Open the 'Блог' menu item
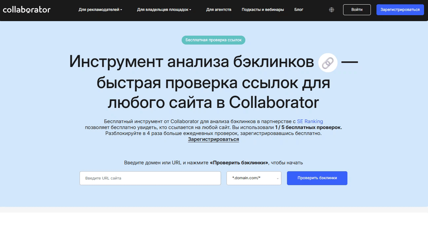Viewport: 428px width, 229px height. tap(299, 10)
